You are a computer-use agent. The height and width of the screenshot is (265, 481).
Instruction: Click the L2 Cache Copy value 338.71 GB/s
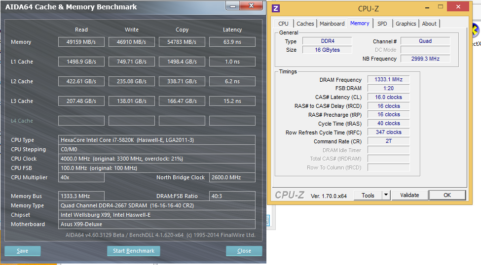point(182,81)
